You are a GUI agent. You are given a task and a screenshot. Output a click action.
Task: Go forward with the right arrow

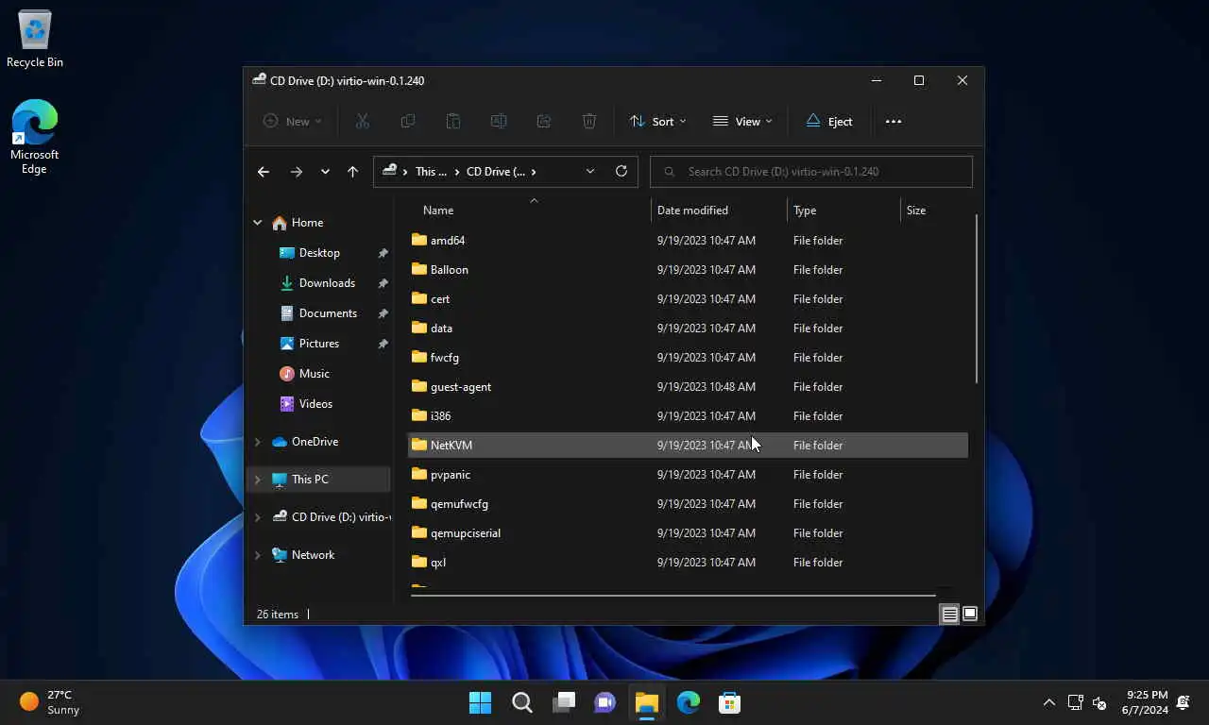point(297,171)
